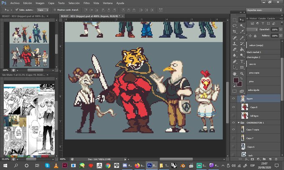Open the layer styles fx button

point(246,159)
